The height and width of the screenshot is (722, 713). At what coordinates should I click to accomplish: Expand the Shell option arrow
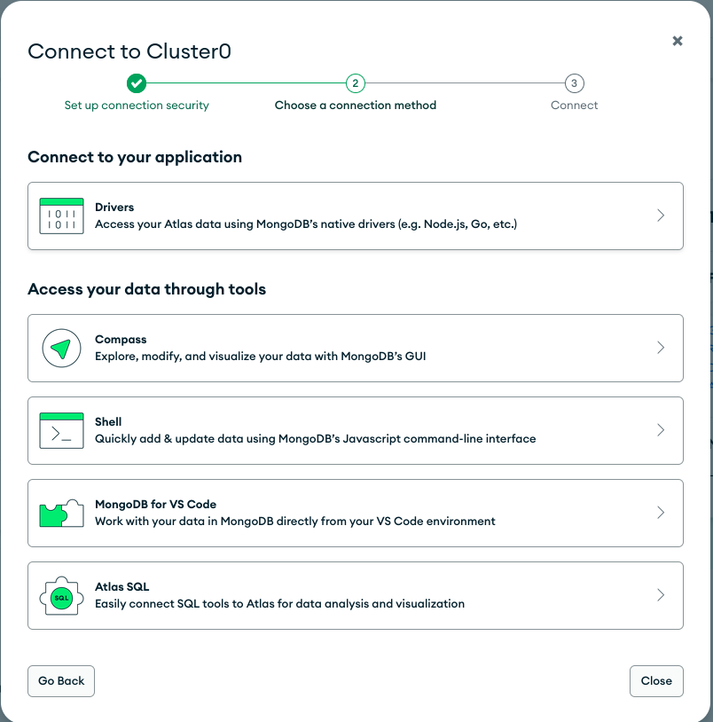[x=661, y=430]
